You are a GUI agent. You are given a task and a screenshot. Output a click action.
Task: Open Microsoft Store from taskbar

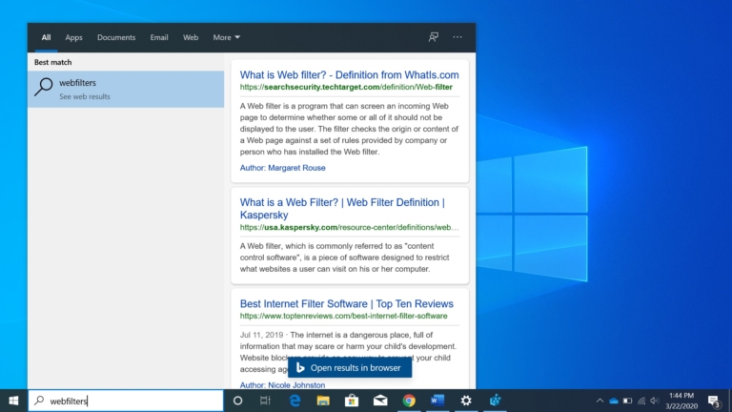352,401
